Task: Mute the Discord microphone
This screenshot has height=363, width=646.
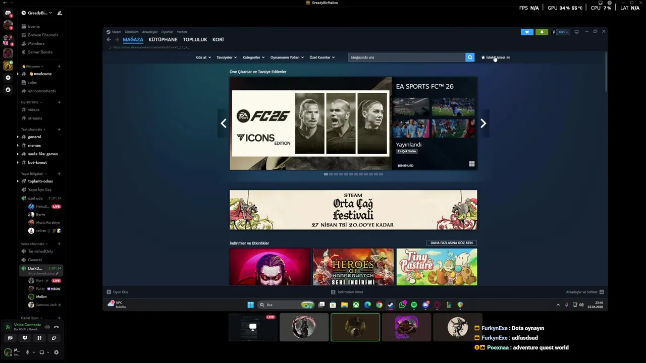Action: (x=27, y=352)
